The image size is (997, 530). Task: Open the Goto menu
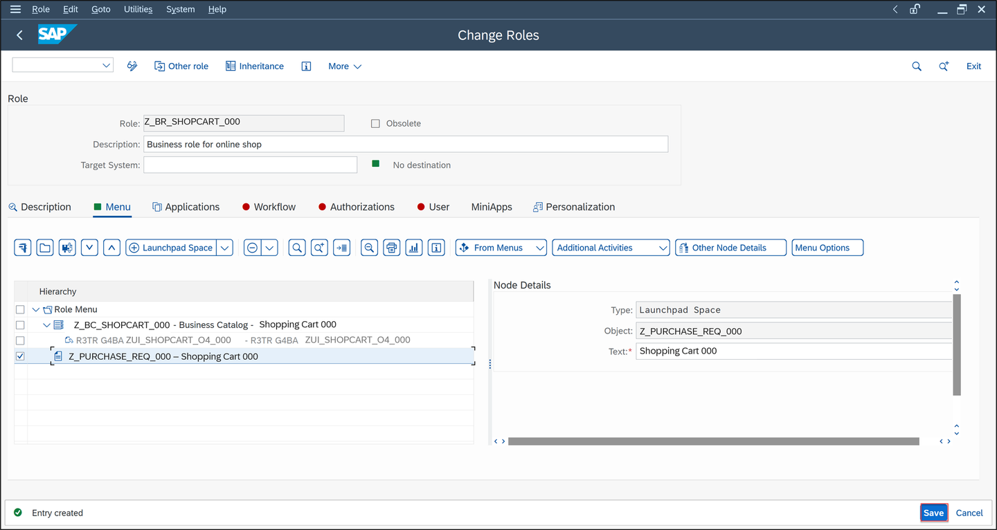click(101, 10)
